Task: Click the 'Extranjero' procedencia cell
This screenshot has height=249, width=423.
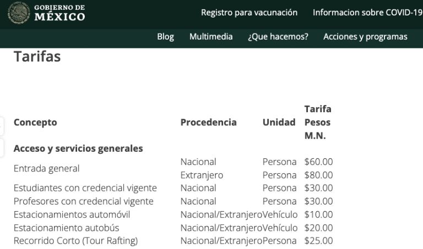Action: click(x=202, y=175)
